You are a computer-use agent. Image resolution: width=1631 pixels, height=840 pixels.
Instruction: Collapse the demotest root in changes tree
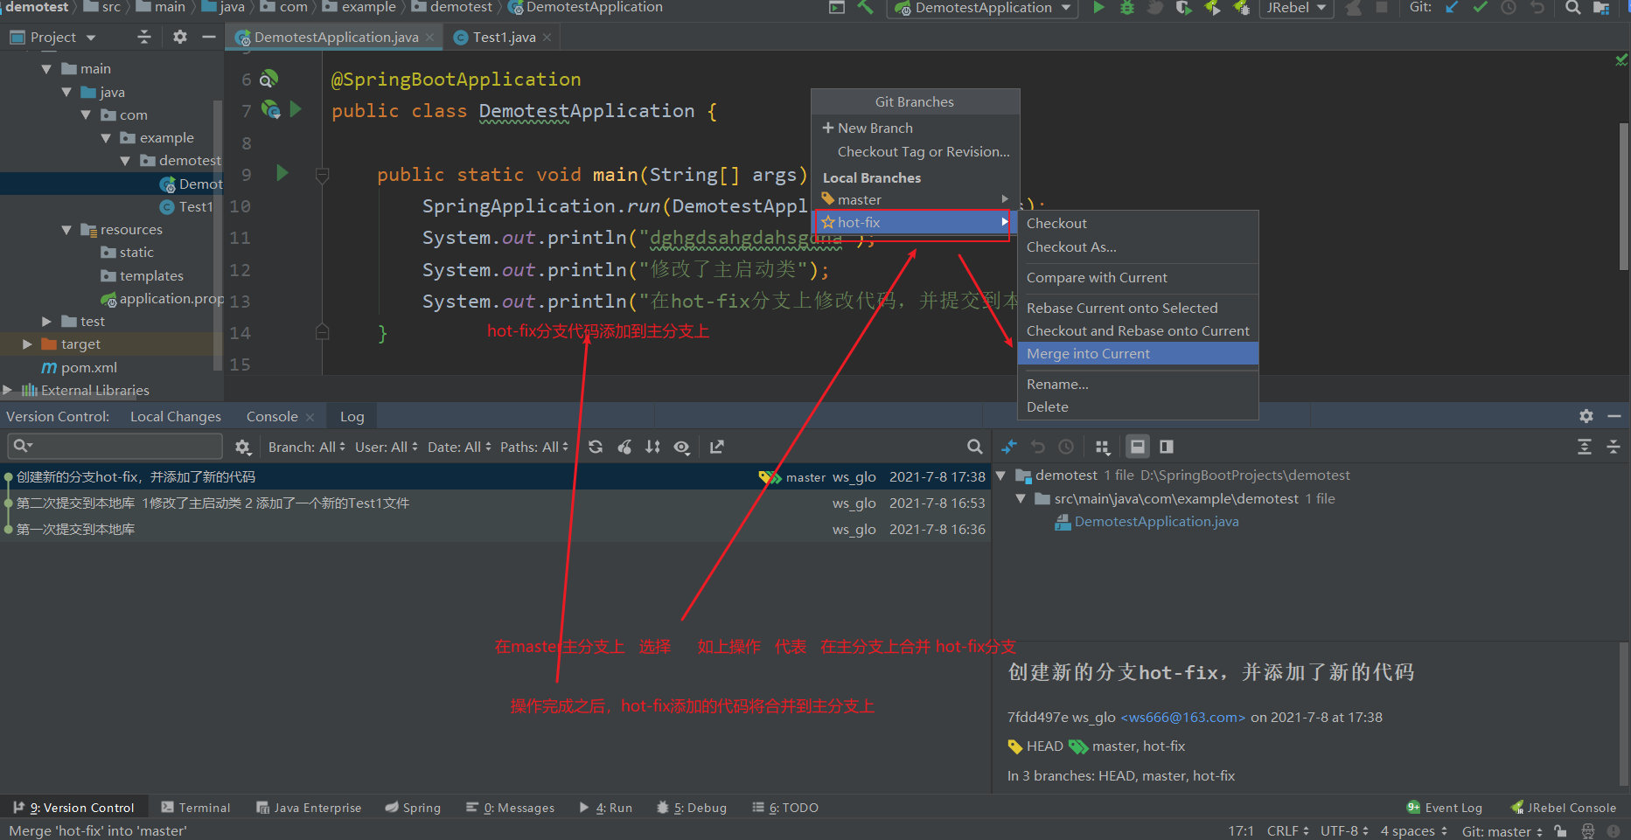1000,476
